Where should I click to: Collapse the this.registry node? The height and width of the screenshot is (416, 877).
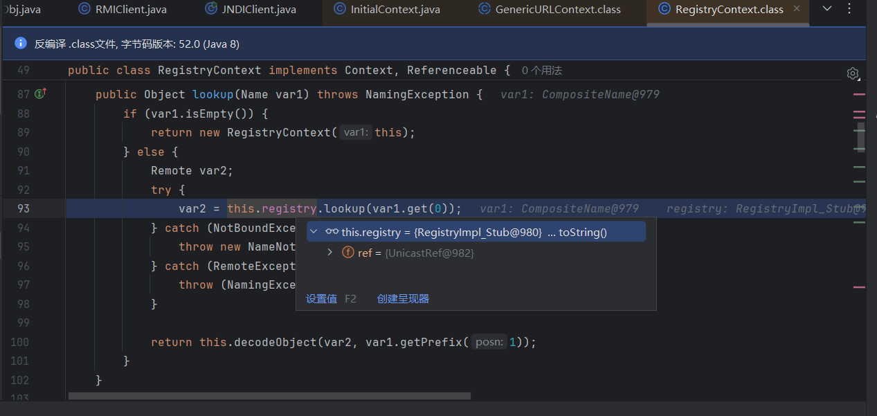[314, 233]
